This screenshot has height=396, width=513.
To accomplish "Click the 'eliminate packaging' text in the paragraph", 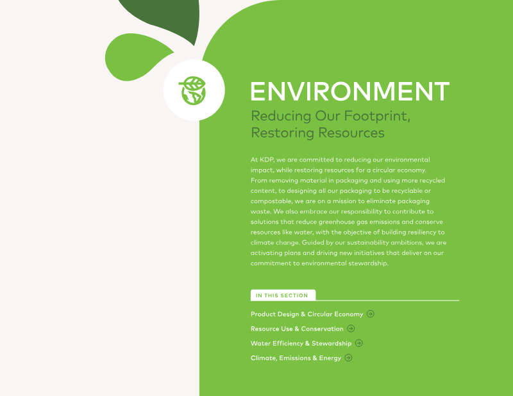I will 399,201.
